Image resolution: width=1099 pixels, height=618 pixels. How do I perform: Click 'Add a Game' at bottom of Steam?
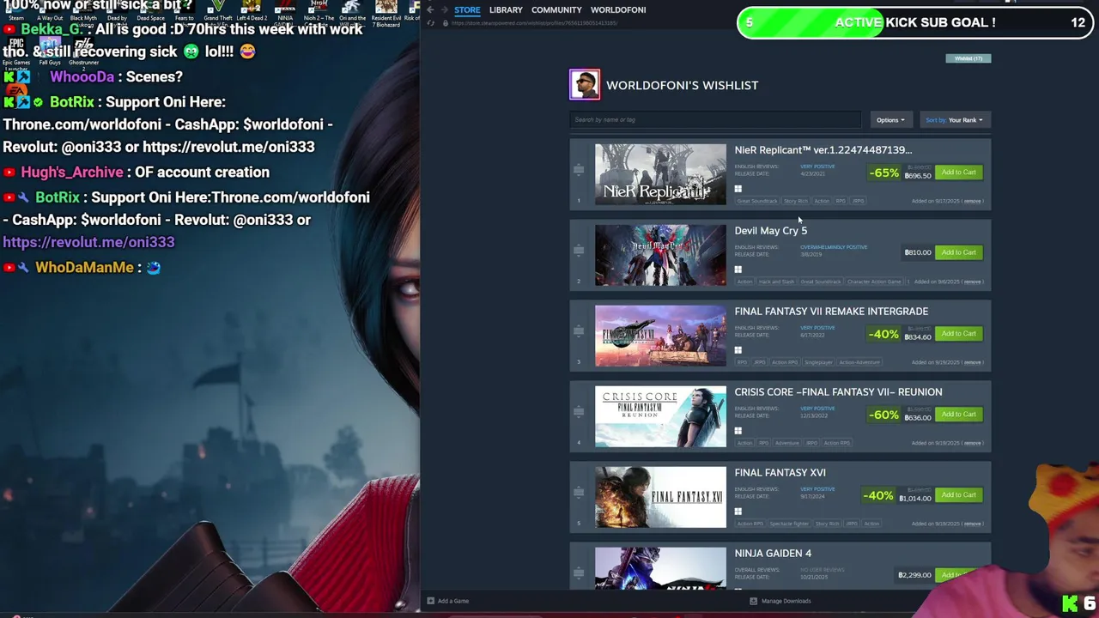point(448,601)
